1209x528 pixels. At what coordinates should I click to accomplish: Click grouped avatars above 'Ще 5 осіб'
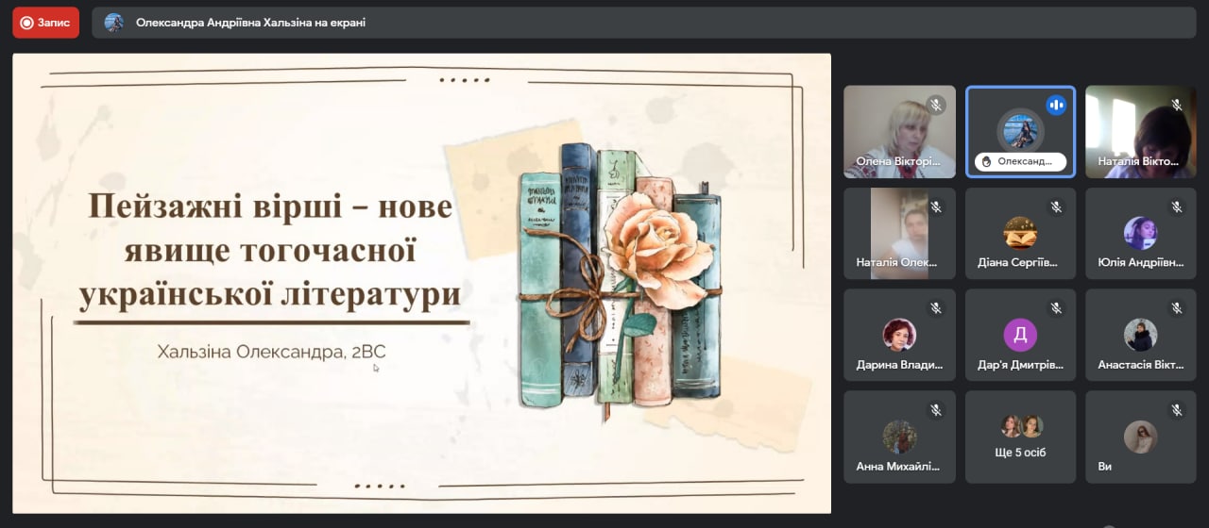tap(1020, 426)
